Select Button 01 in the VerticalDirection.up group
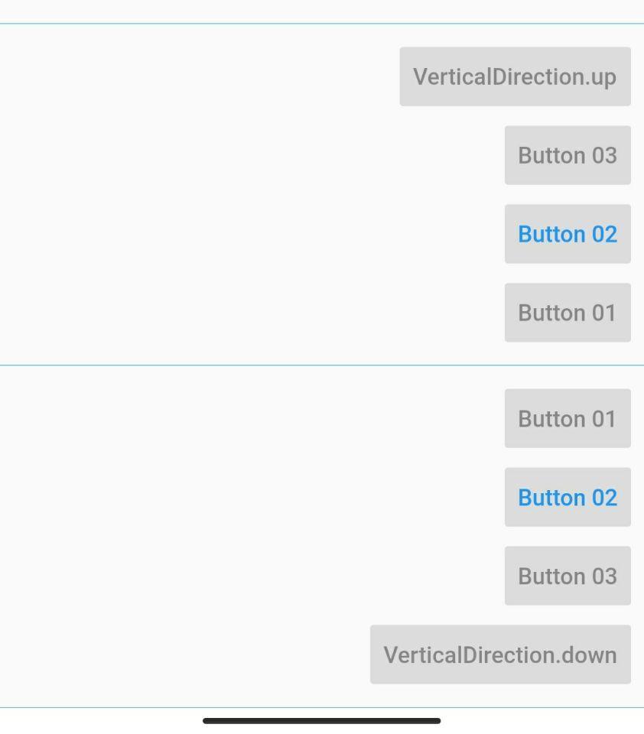This screenshot has width=644, height=734. point(568,313)
